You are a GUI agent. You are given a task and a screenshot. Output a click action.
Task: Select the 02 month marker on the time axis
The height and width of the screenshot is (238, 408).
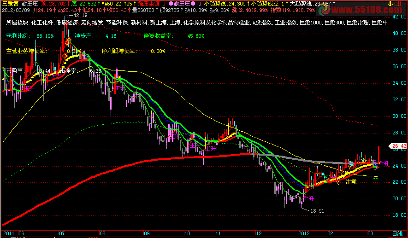(331, 233)
